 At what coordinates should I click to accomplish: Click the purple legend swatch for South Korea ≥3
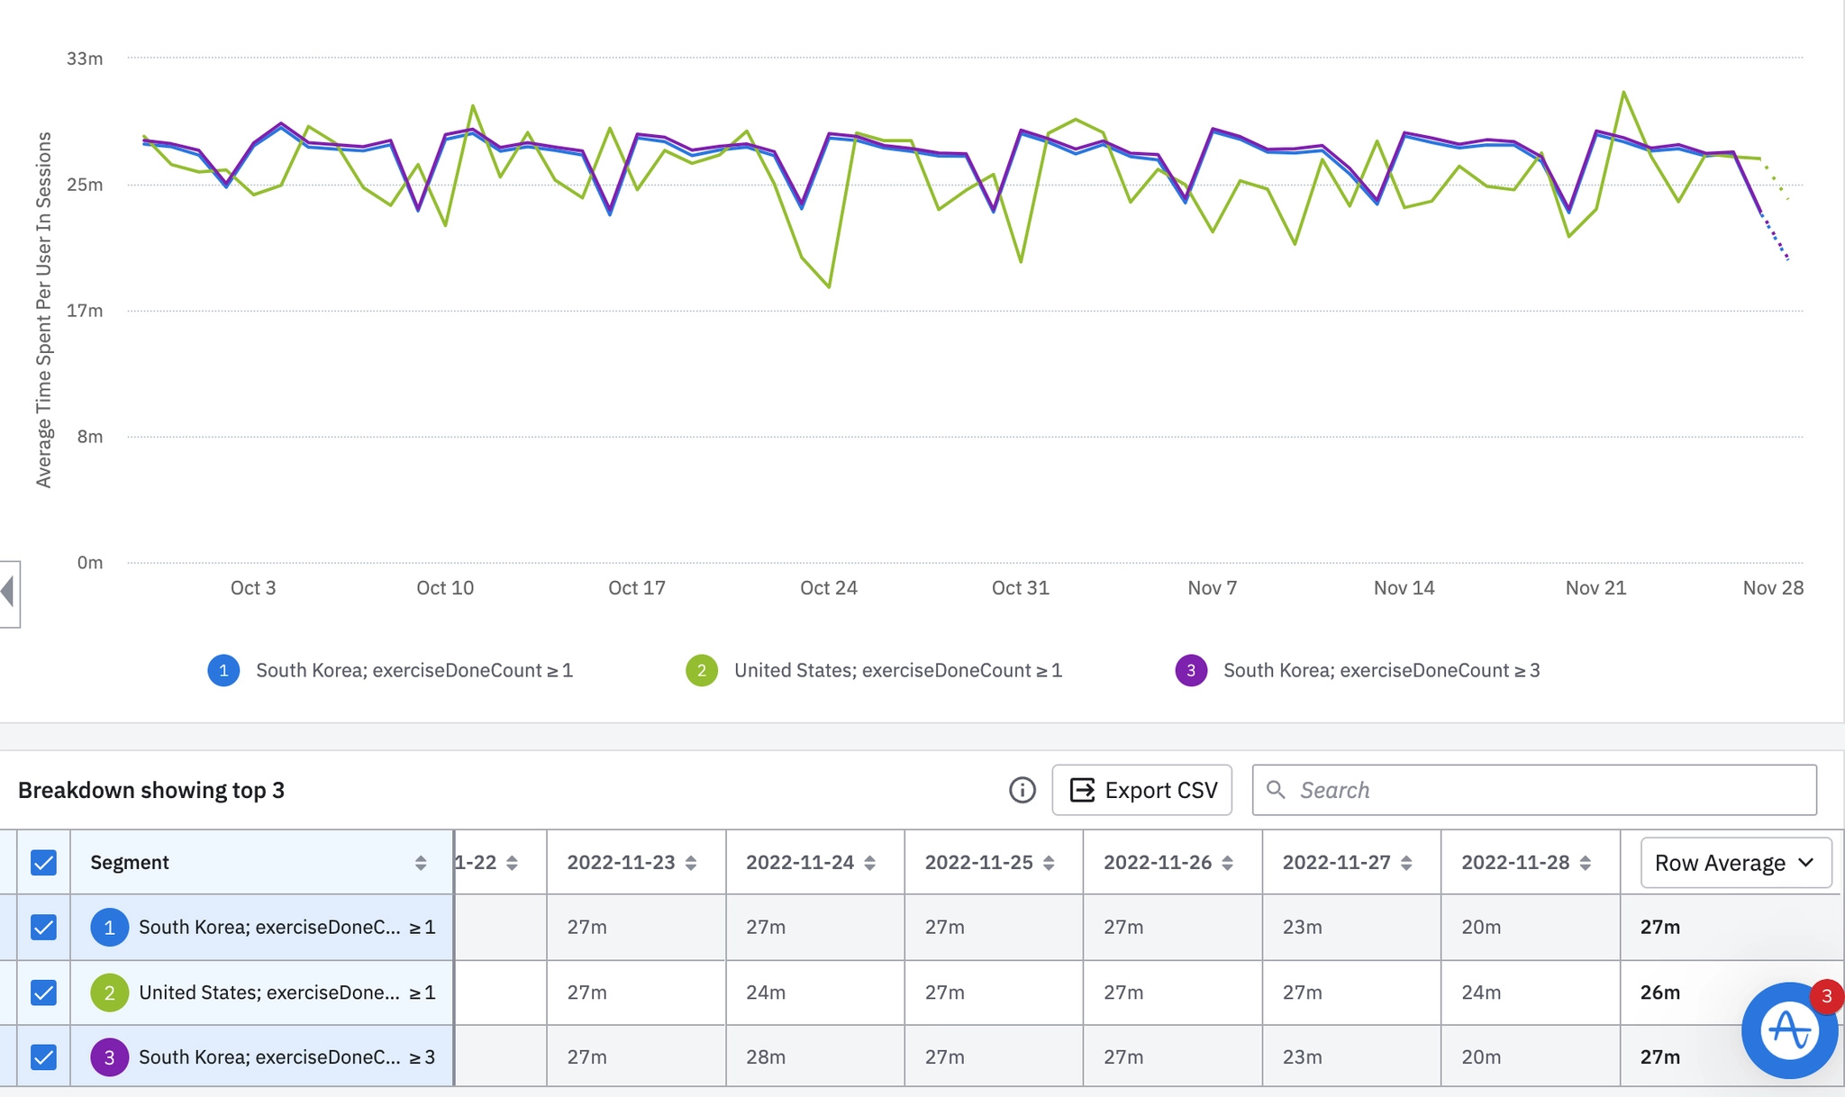[x=1191, y=670]
